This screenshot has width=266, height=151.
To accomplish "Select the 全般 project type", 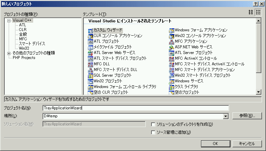I will (23, 34).
